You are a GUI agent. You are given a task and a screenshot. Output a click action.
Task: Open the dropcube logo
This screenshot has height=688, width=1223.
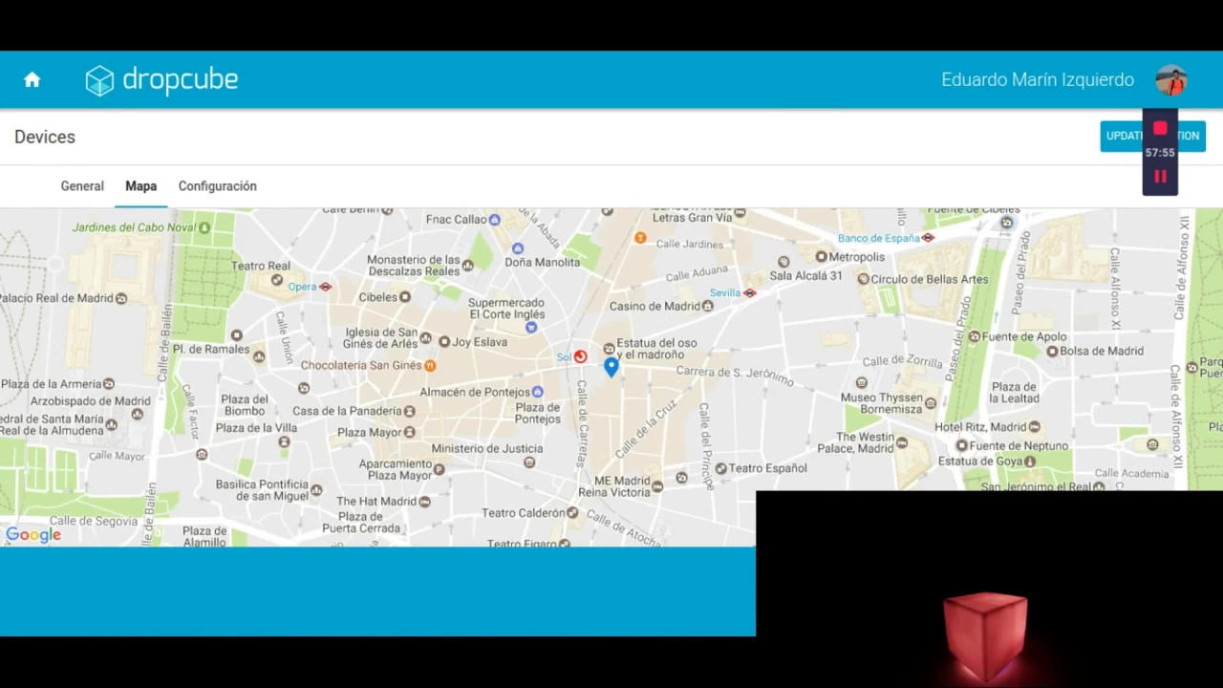[161, 80]
